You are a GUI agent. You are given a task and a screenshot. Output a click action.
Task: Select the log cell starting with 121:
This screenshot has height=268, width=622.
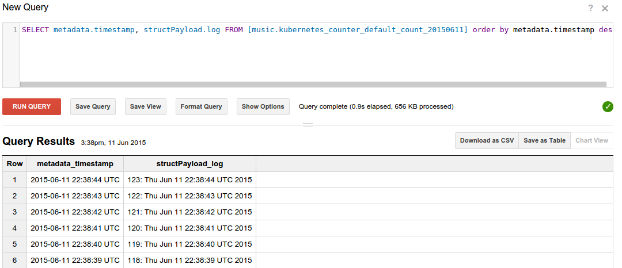(x=189, y=212)
